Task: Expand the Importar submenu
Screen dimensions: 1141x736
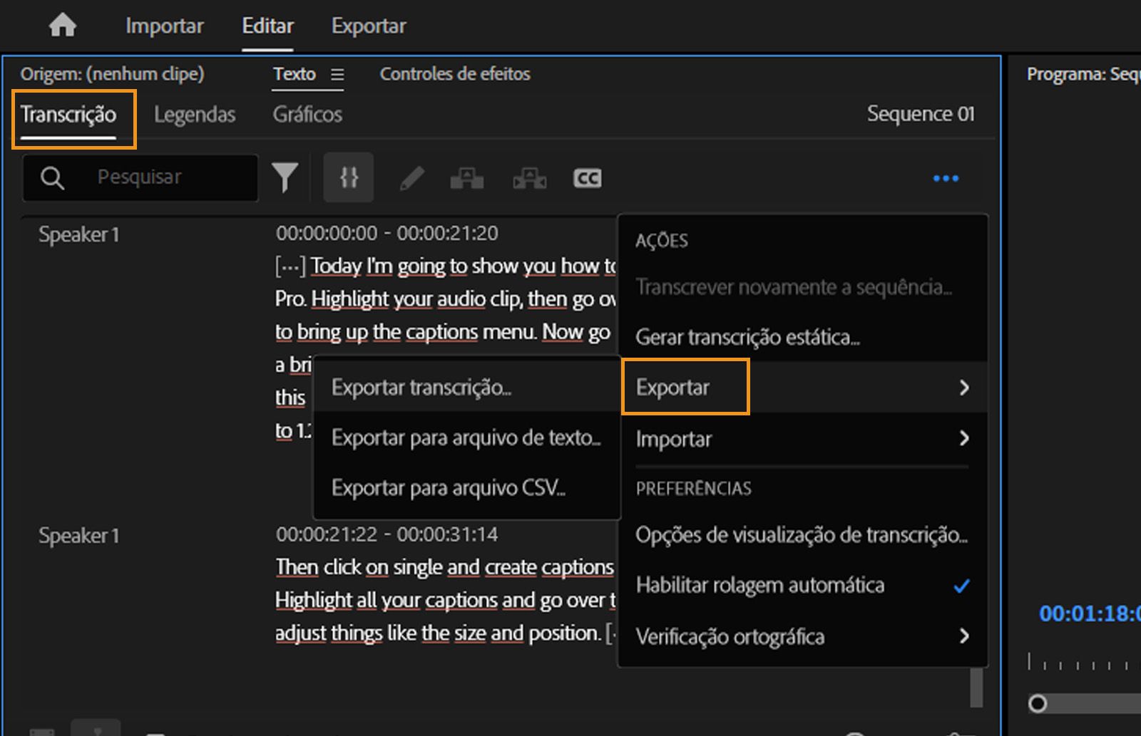Action: click(x=966, y=440)
